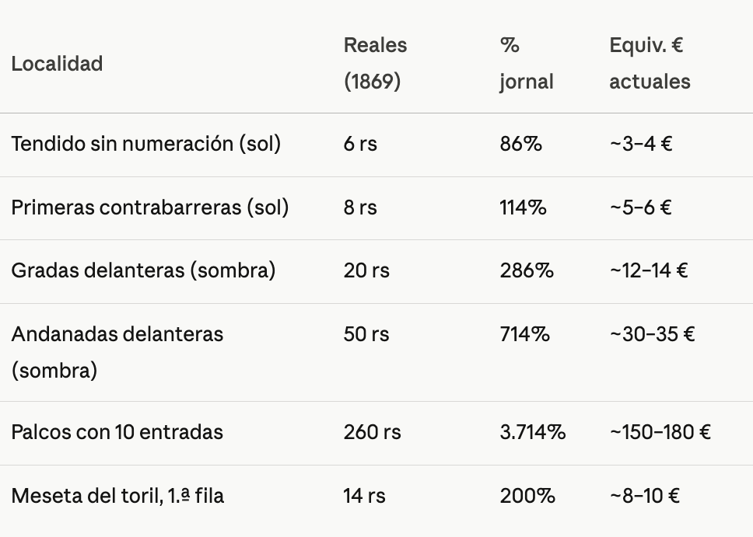Viewport: 753px width, 537px height.
Task: Click the Localidad column header
Action: coord(57,64)
